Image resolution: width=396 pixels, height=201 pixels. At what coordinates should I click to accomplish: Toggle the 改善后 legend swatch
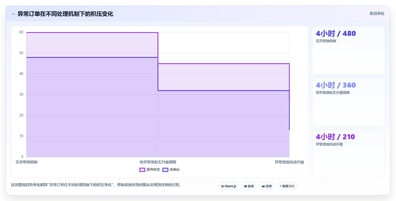pos(165,170)
